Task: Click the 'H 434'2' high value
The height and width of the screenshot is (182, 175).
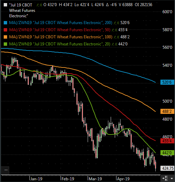Action: [x=66, y=5]
